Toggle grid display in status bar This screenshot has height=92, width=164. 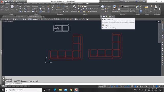[105, 86]
